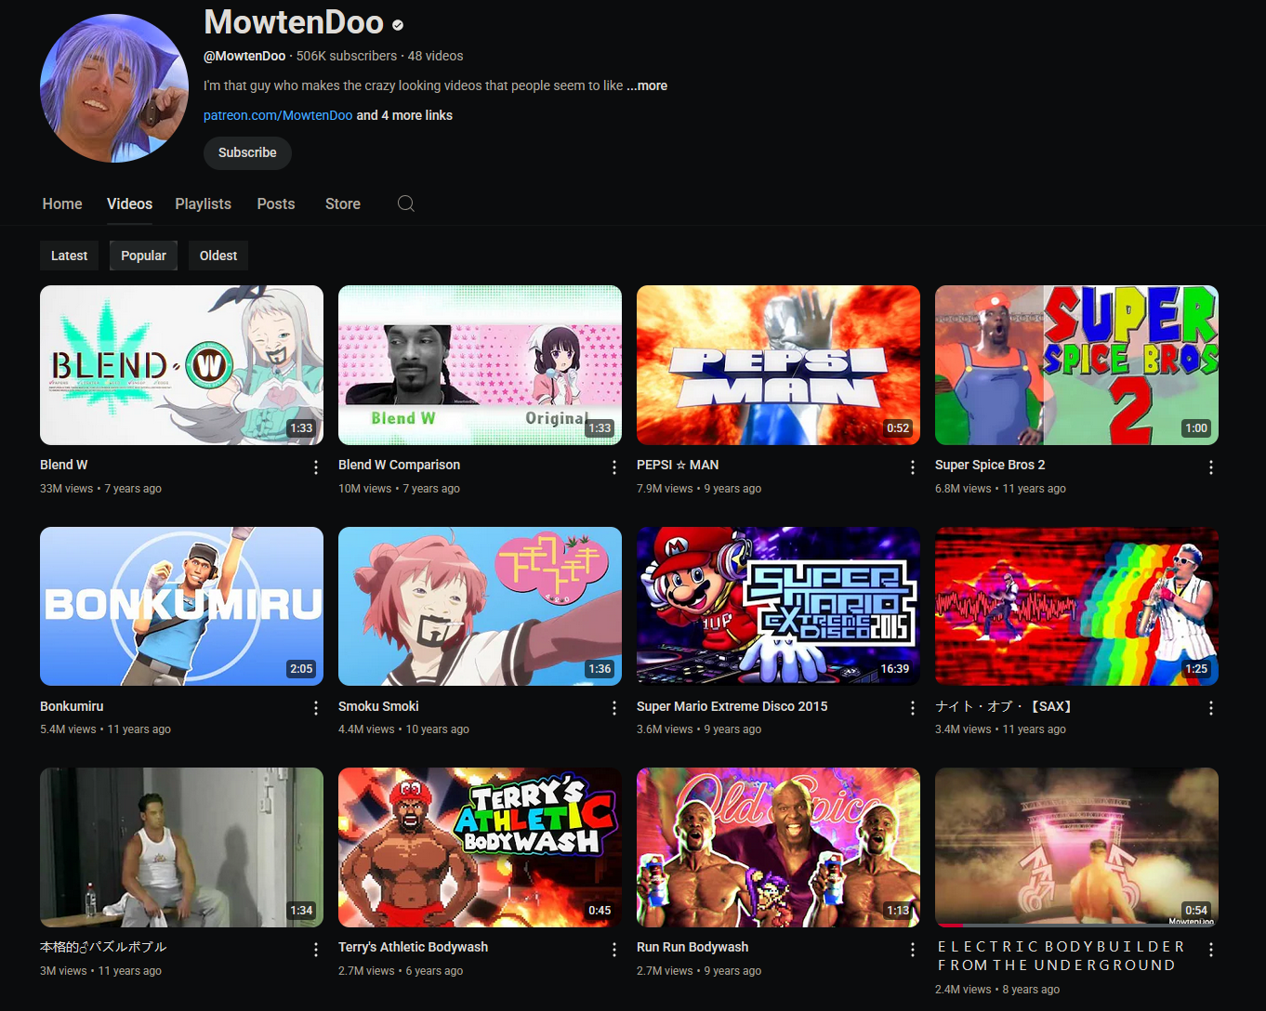Open options for ELECTRIC BODYBUILDER video
Screen dimensions: 1266x1011
pos(1211,950)
